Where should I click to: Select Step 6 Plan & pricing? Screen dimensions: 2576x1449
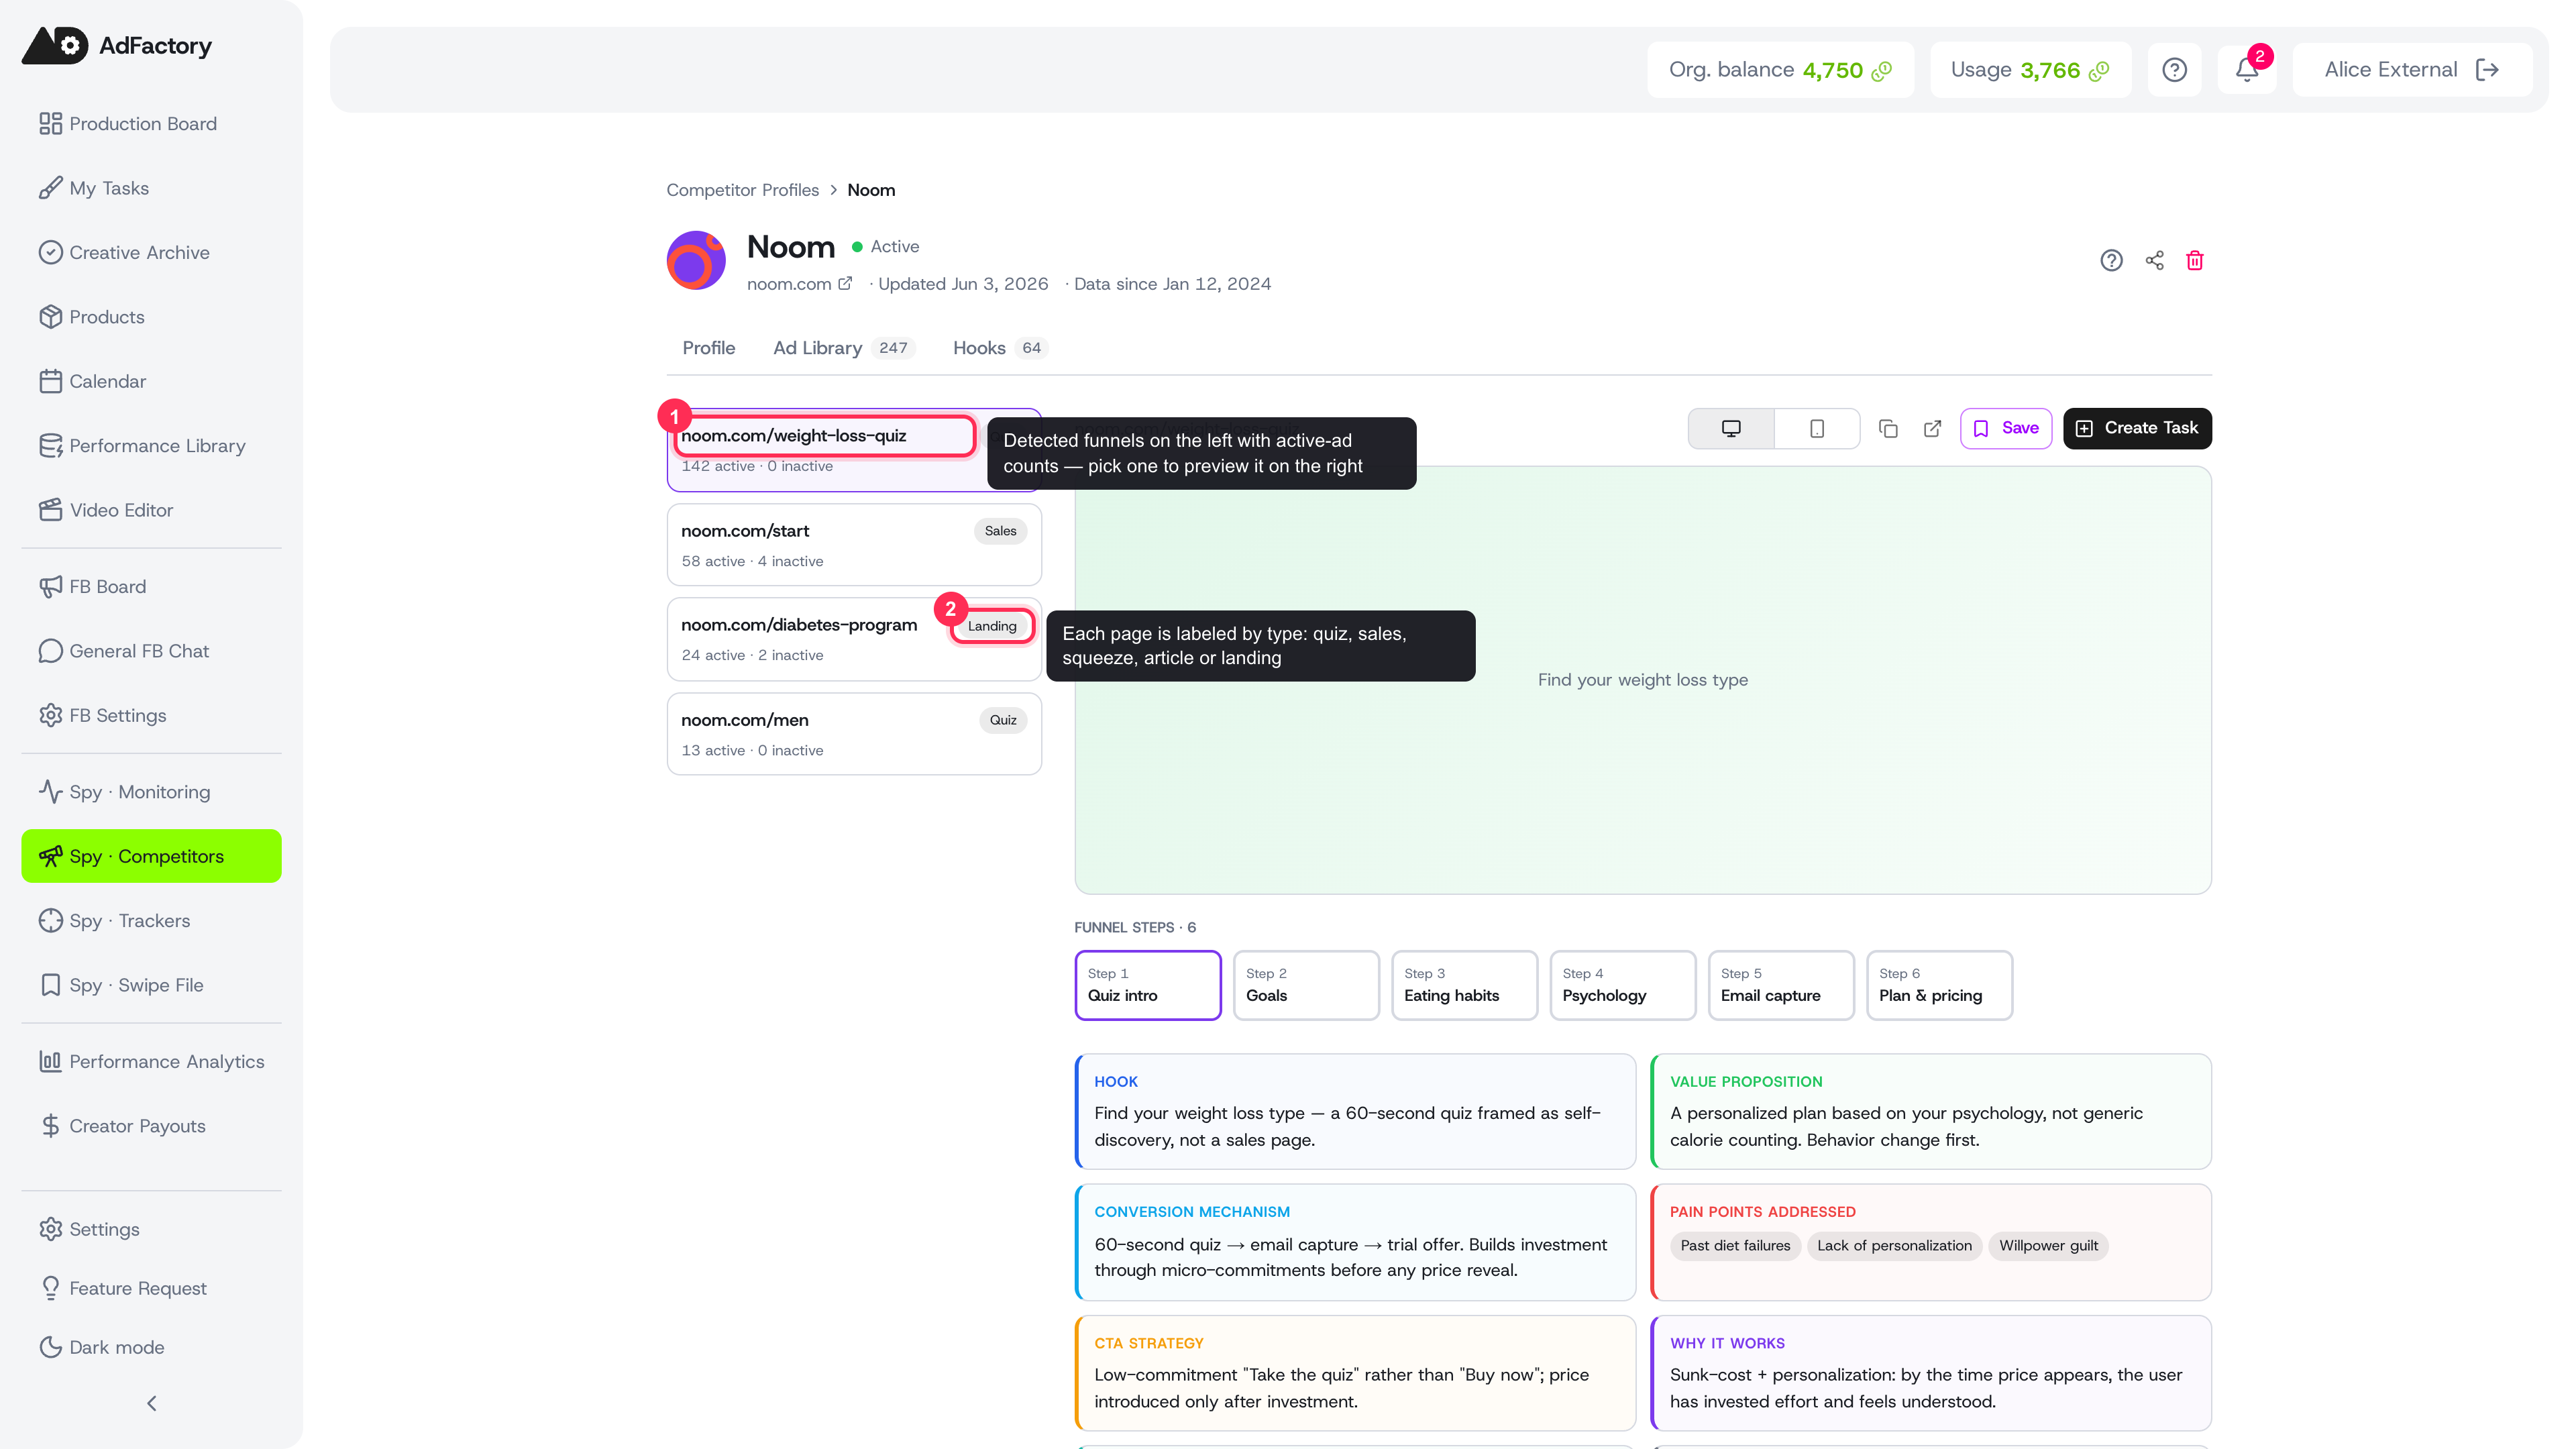[x=1939, y=985]
